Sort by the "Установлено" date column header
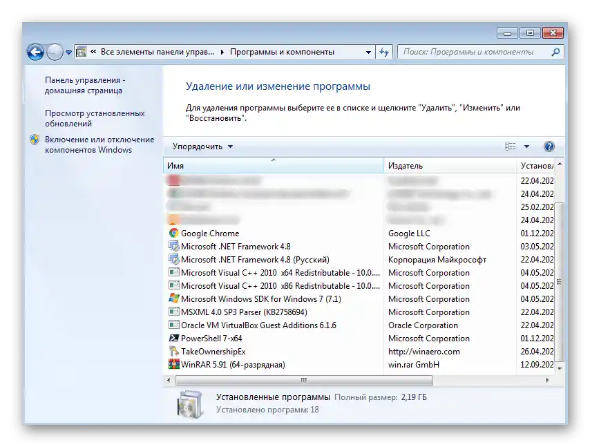This screenshot has width=590, height=447. pos(535,166)
